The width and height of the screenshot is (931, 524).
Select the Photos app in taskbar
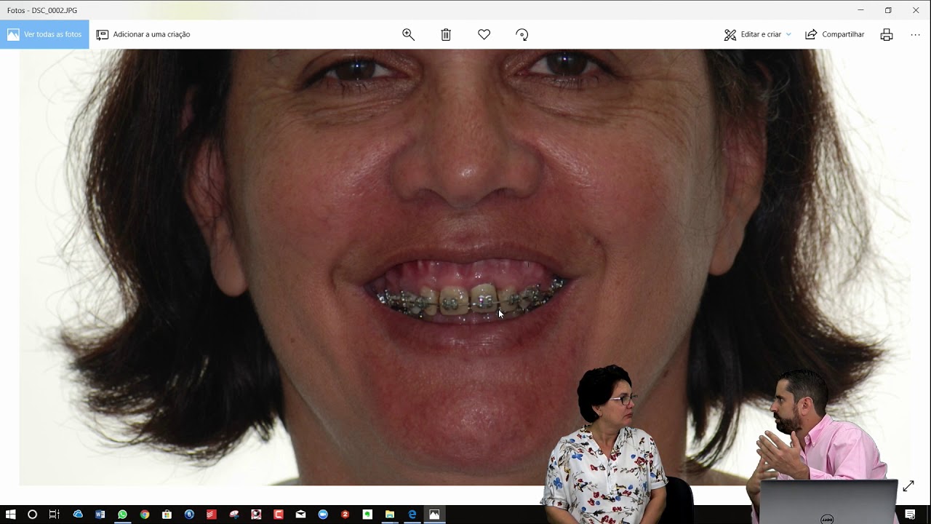pos(434,515)
